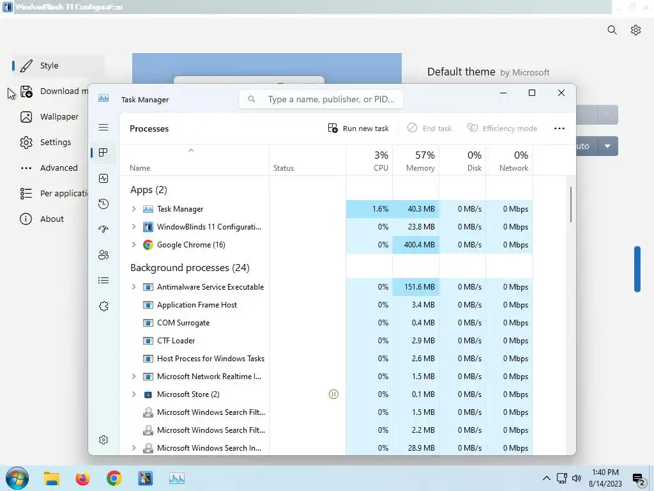Image resolution: width=654 pixels, height=491 pixels.
Task: Click WindowBlinds gear icon at top right
Action: pyautogui.click(x=635, y=30)
